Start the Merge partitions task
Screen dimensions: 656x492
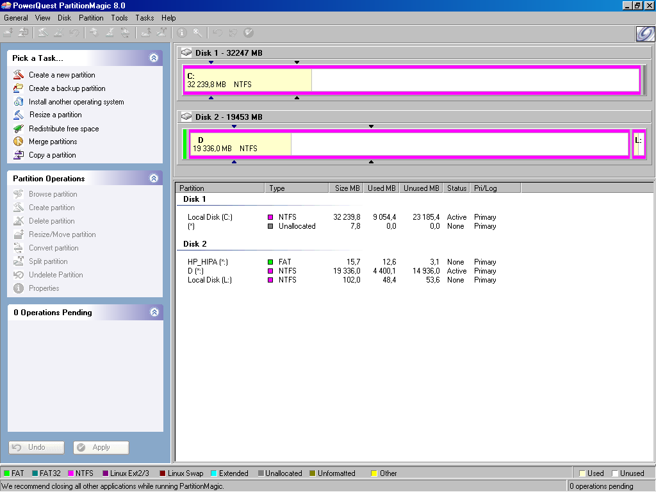[53, 142]
